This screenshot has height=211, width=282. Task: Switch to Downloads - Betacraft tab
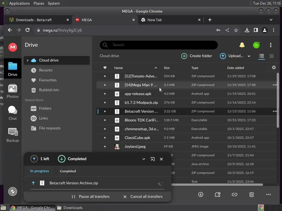point(39,20)
